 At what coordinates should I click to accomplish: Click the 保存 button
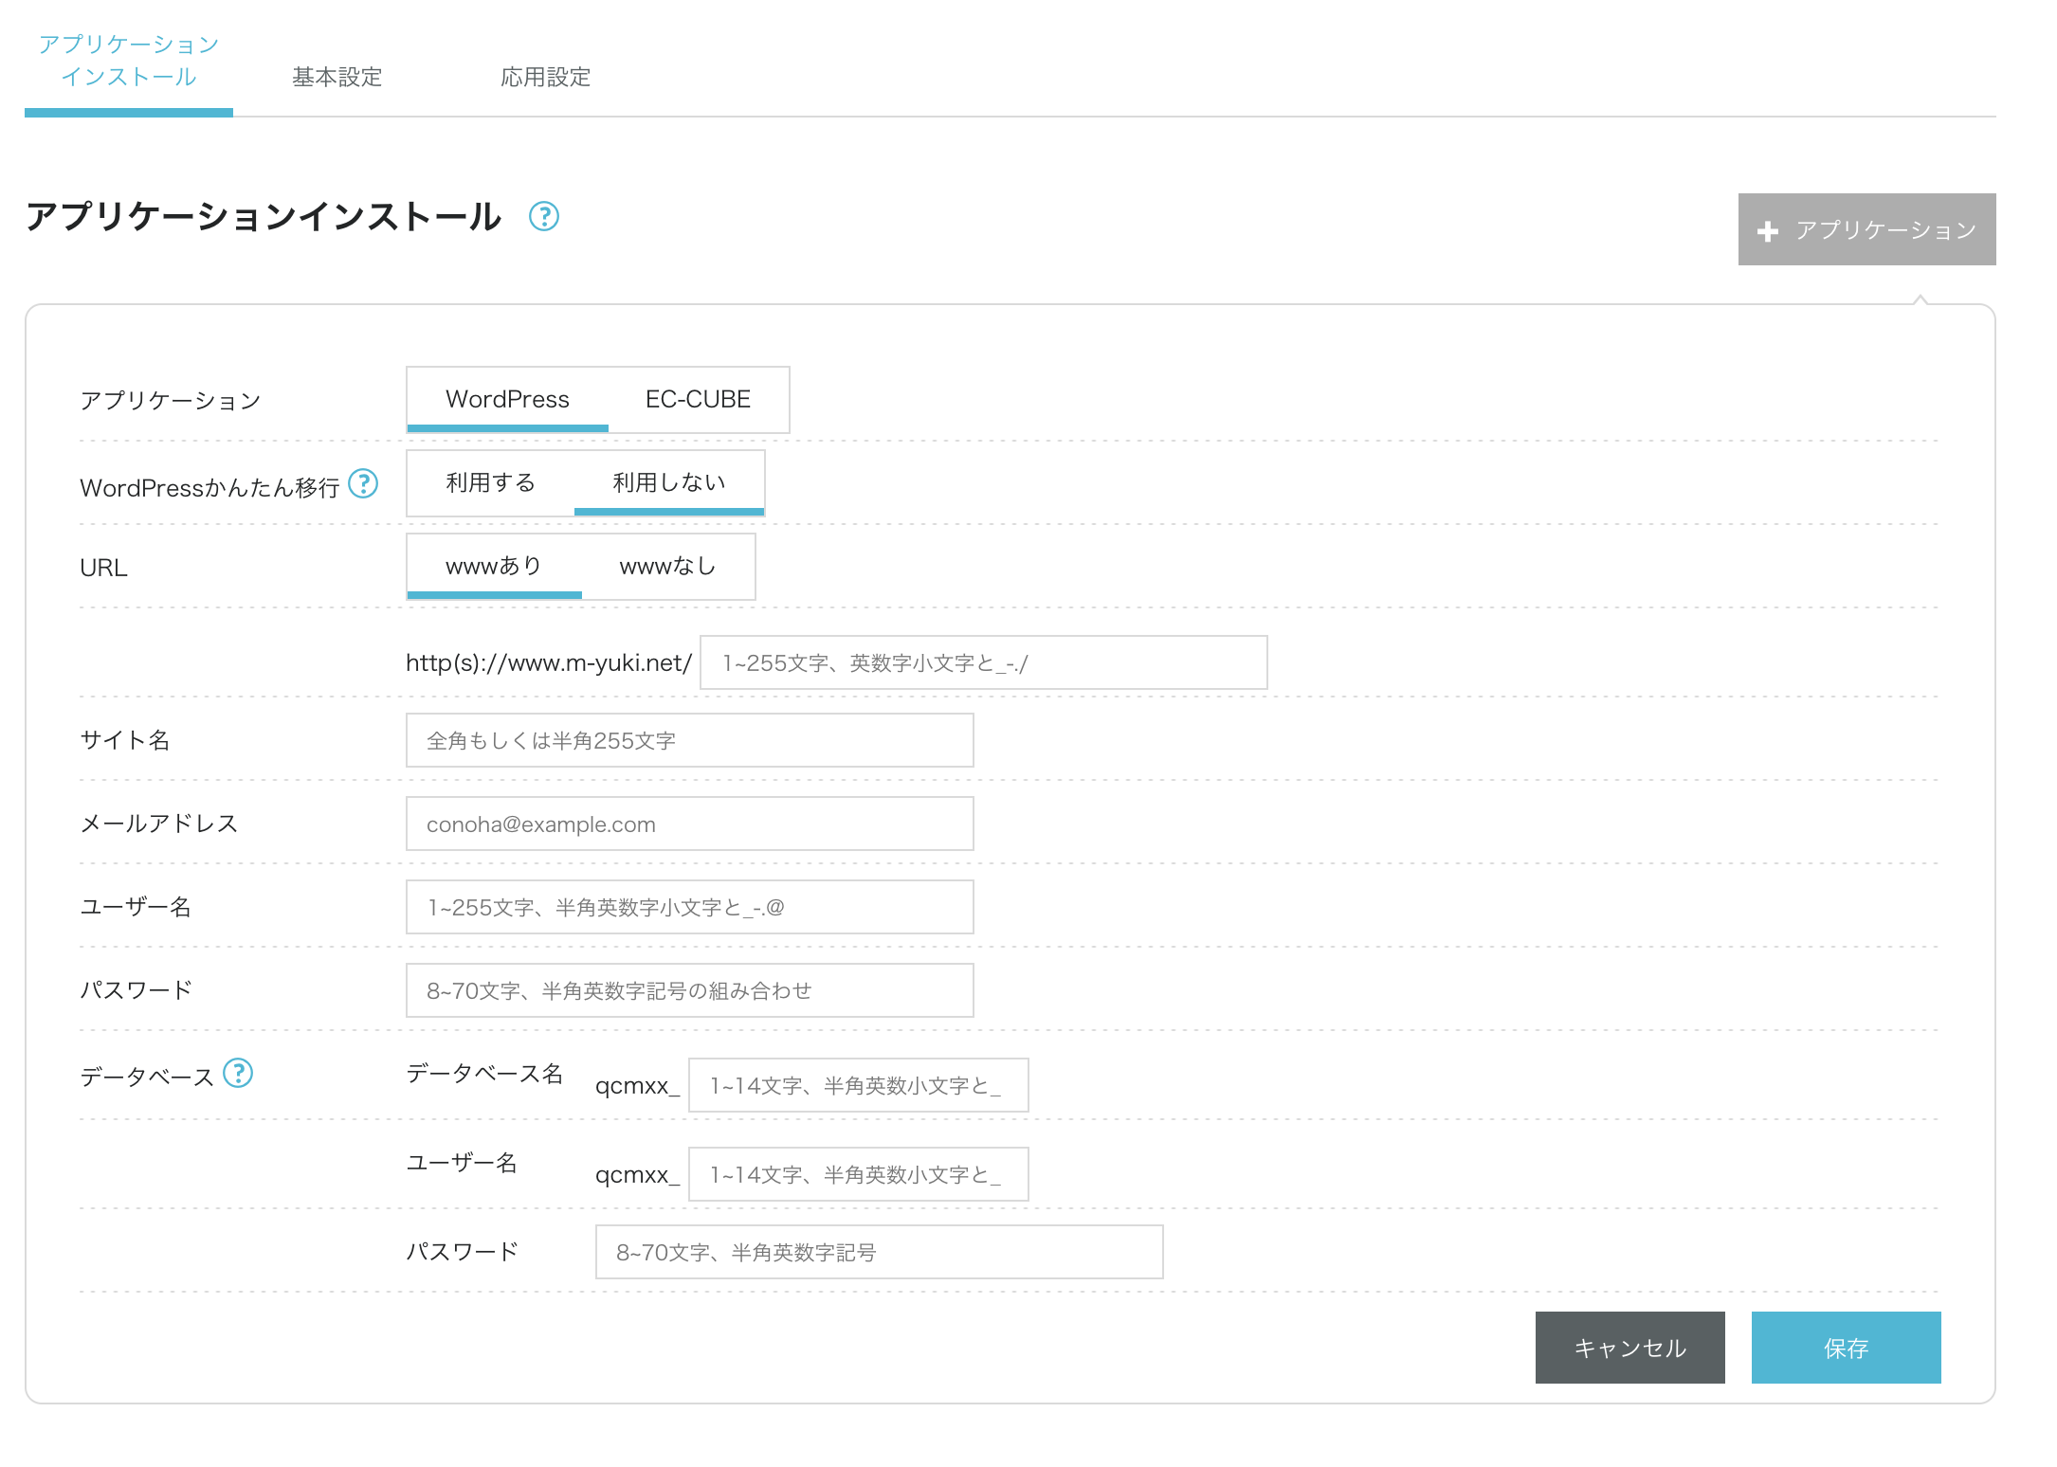(1846, 1348)
